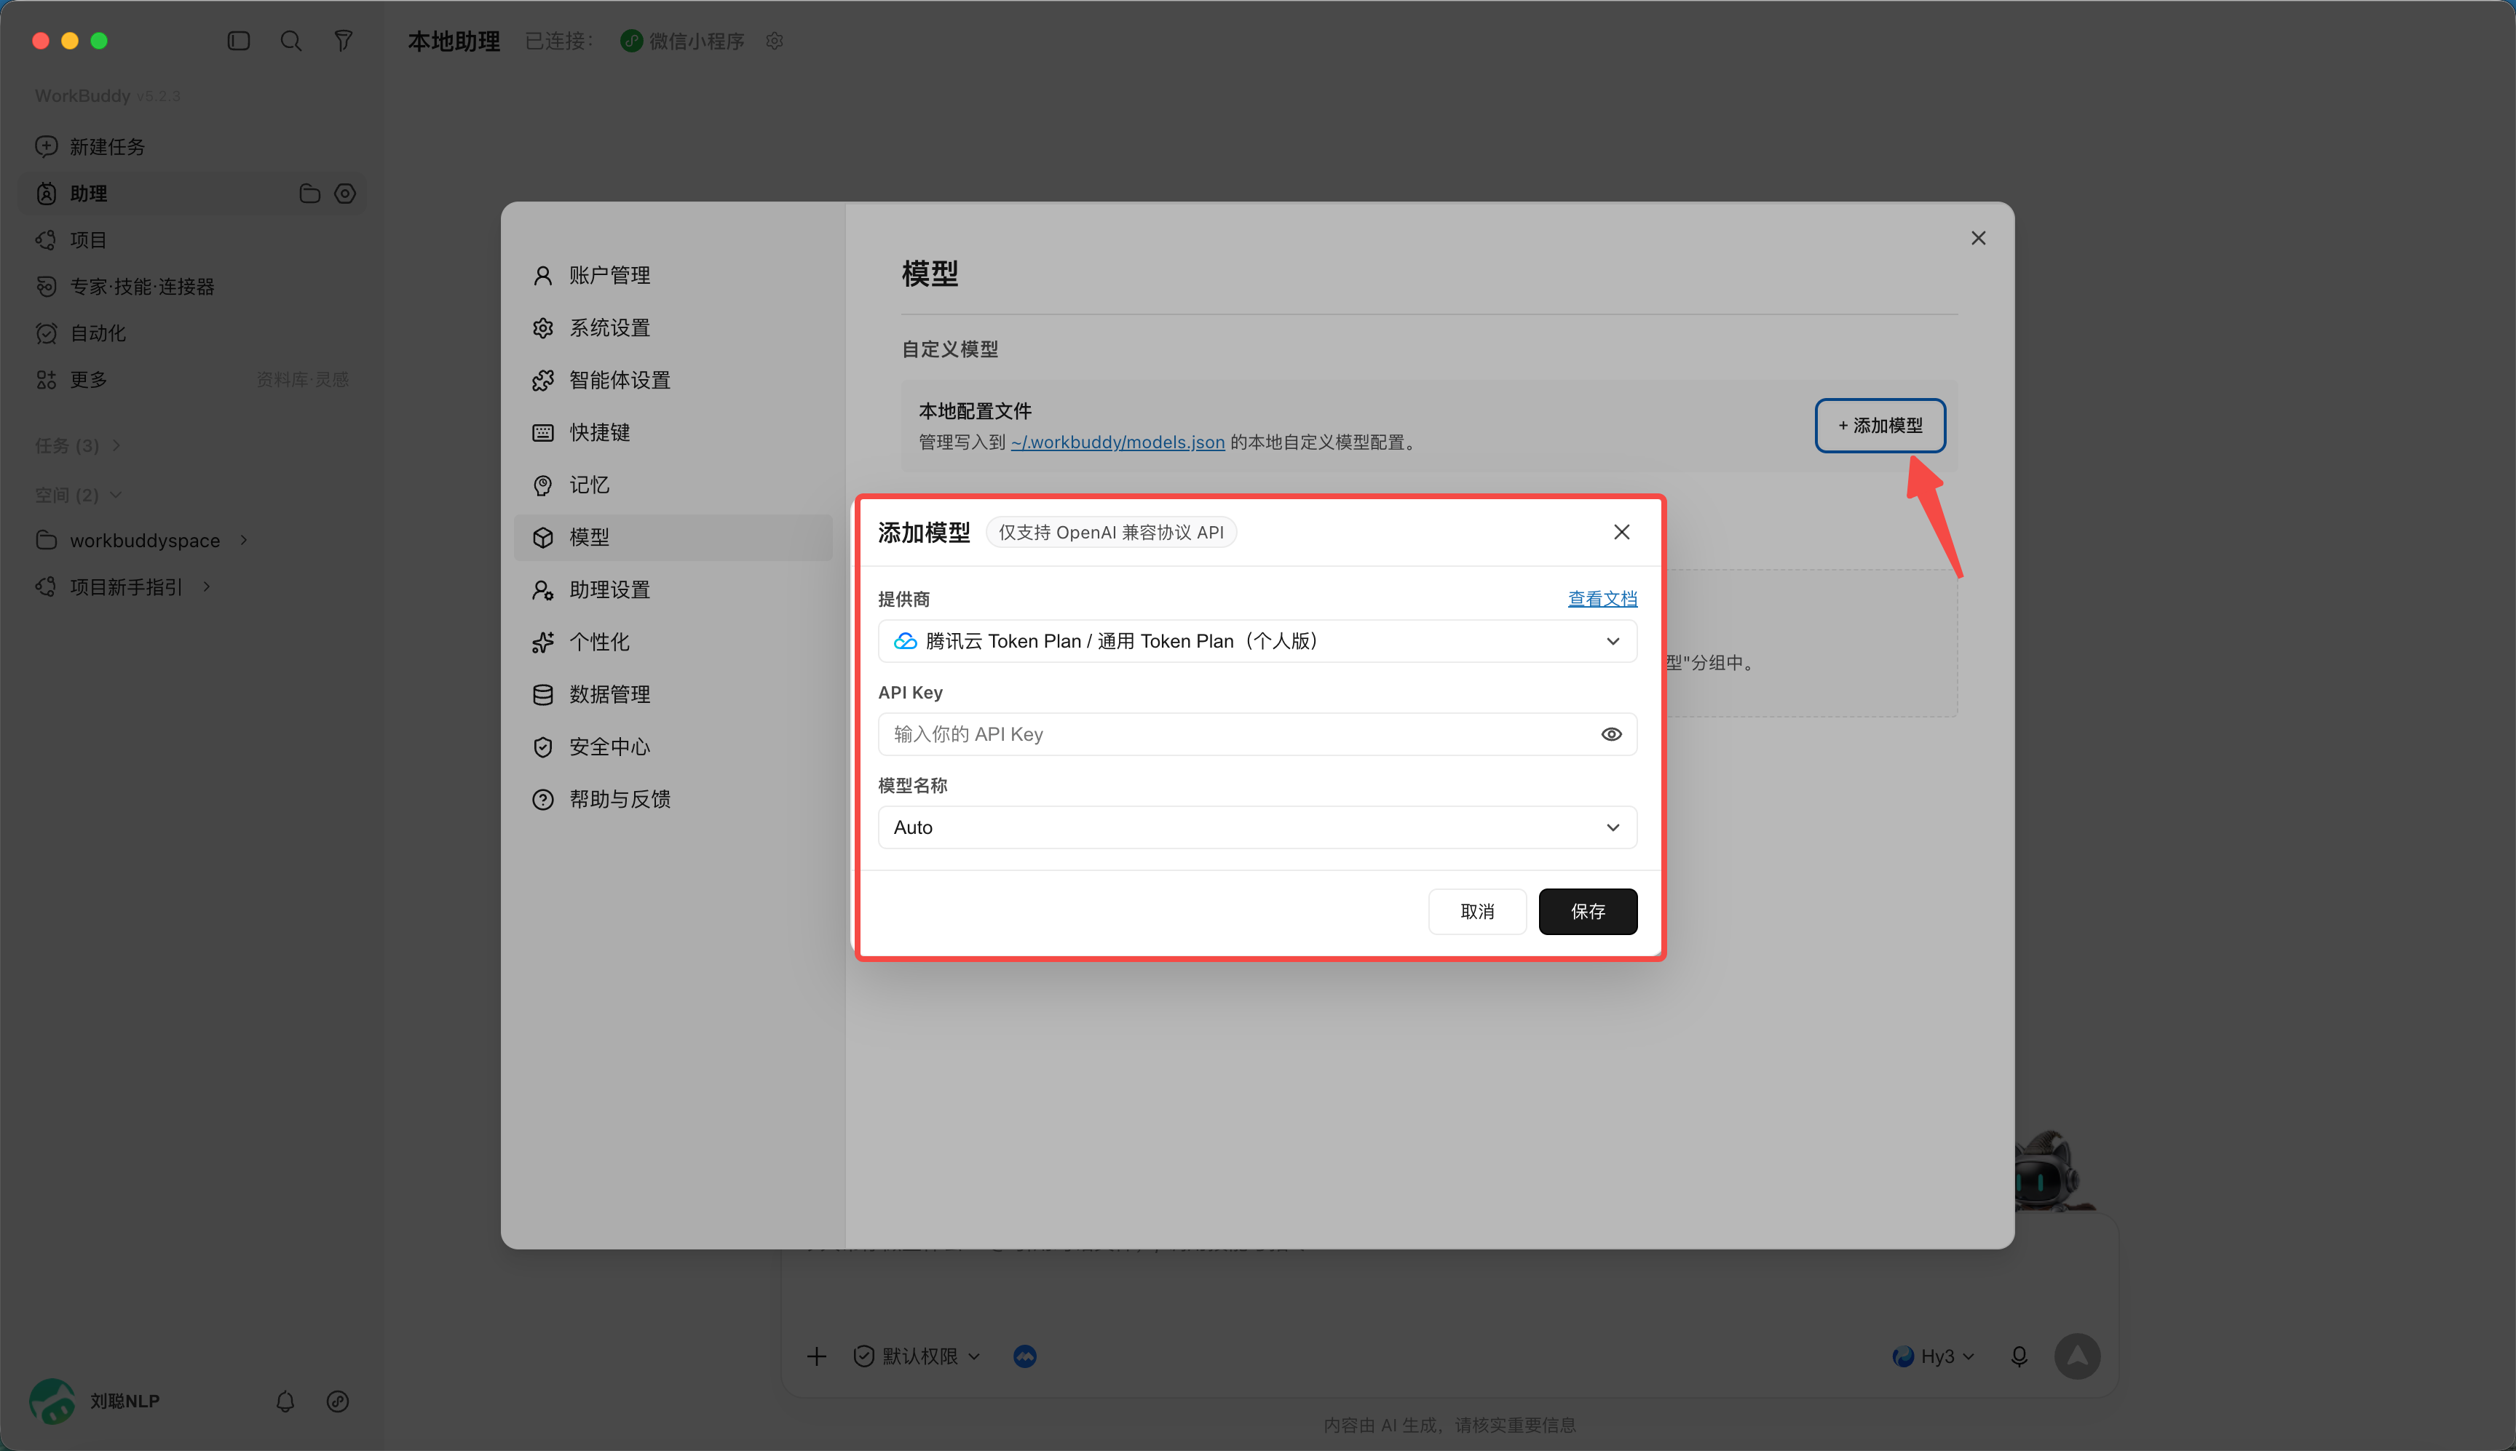Open 自动化 in left sidebar
This screenshot has height=1451, width=2516.
pos(191,333)
